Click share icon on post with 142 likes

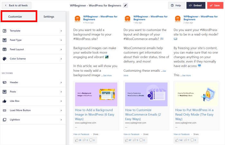point(186,140)
